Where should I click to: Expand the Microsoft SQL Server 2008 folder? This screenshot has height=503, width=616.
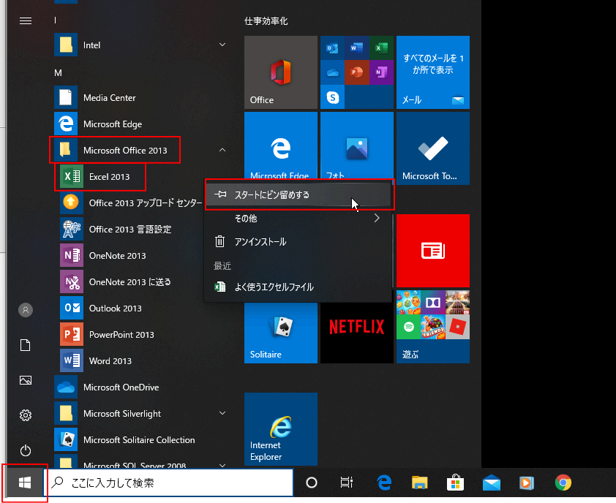click(x=222, y=465)
